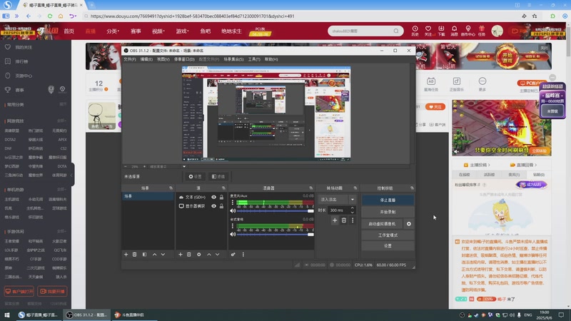
Task: Open the 工具(T) menu in OBS
Action: (254, 59)
